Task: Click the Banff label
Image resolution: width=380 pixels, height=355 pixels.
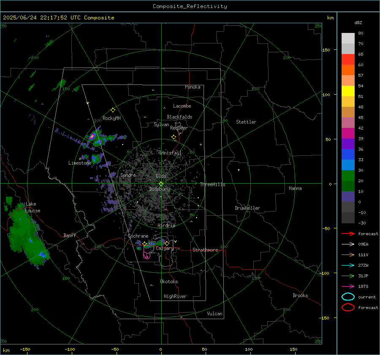Action: pos(70,235)
